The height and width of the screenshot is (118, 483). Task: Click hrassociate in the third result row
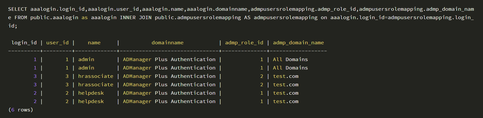[96, 76]
